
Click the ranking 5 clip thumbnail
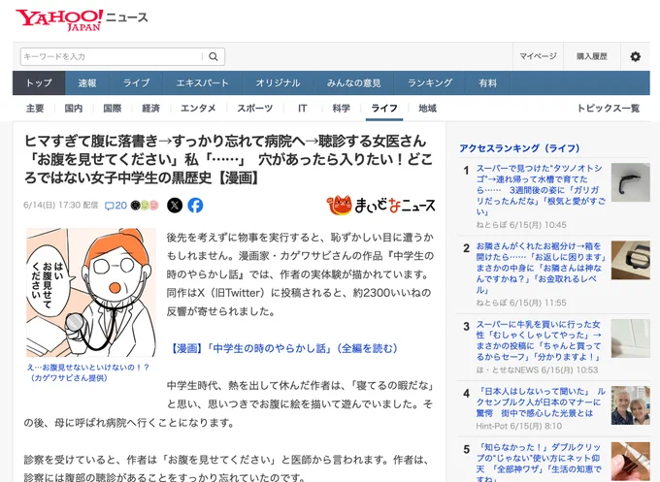point(631,462)
